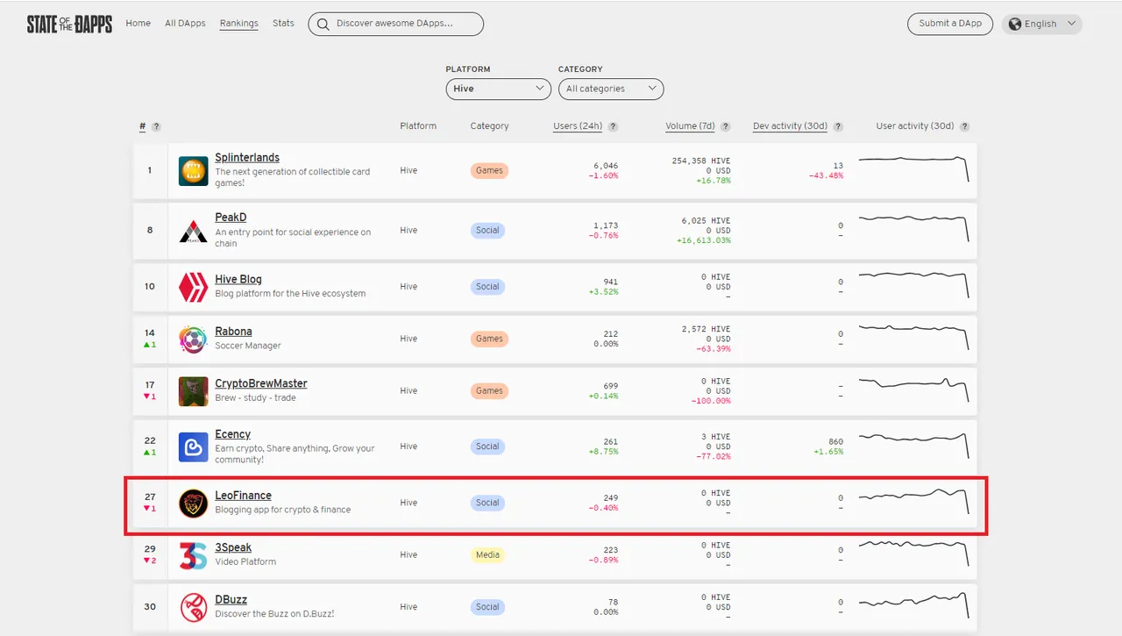Click help icon next to Dev activity
The height and width of the screenshot is (636, 1122).
click(x=838, y=126)
